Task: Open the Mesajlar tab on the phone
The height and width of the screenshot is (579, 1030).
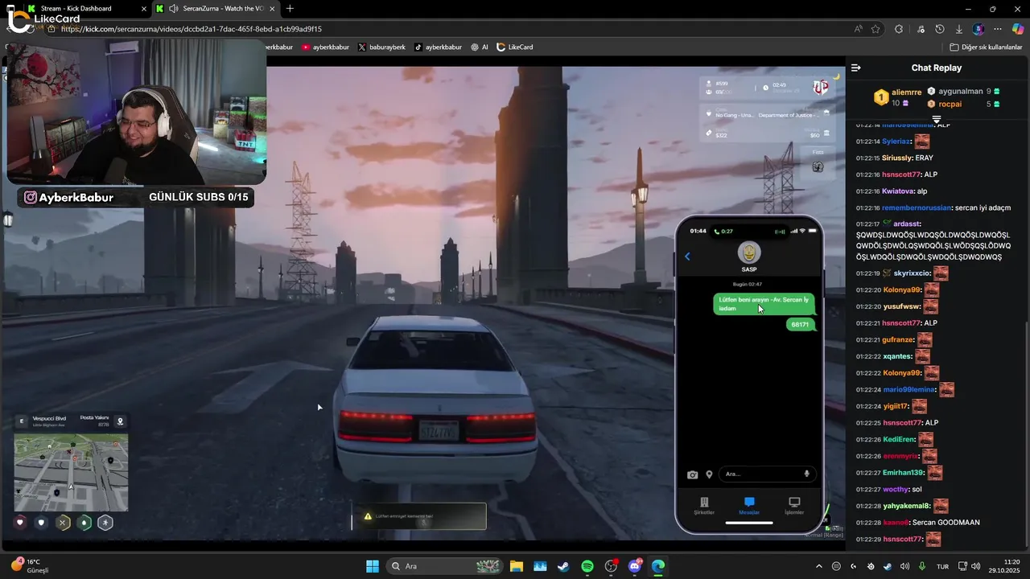Action: 749,506
